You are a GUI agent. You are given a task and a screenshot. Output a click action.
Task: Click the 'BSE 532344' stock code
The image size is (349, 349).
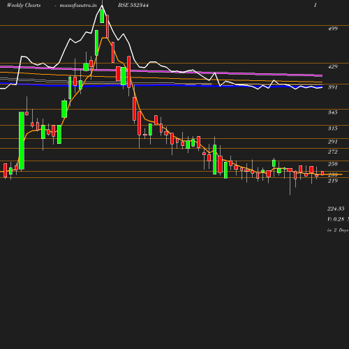coord(133,6)
